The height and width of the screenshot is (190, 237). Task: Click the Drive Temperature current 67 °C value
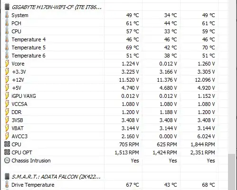(133, 185)
